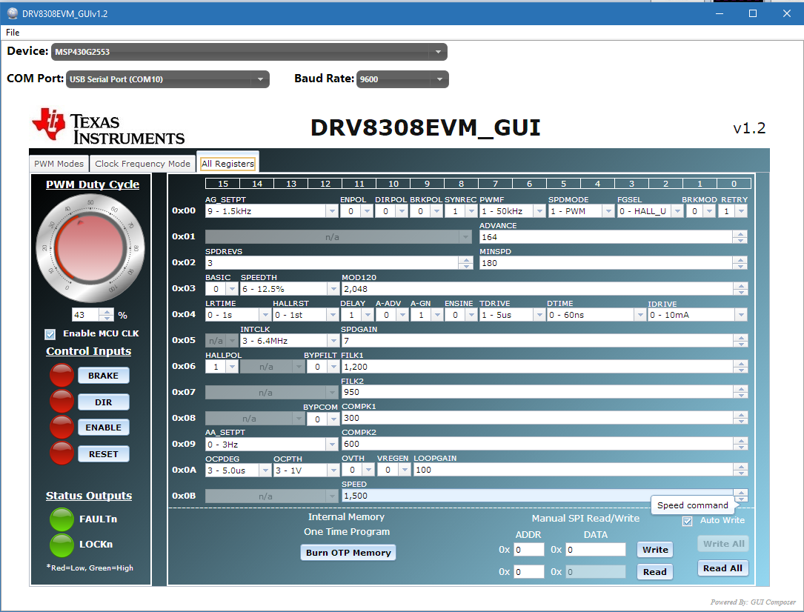Open the TDRIVE 5us dropdown
The height and width of the screenshot is (612, 804).
click(x=512, y=315)
